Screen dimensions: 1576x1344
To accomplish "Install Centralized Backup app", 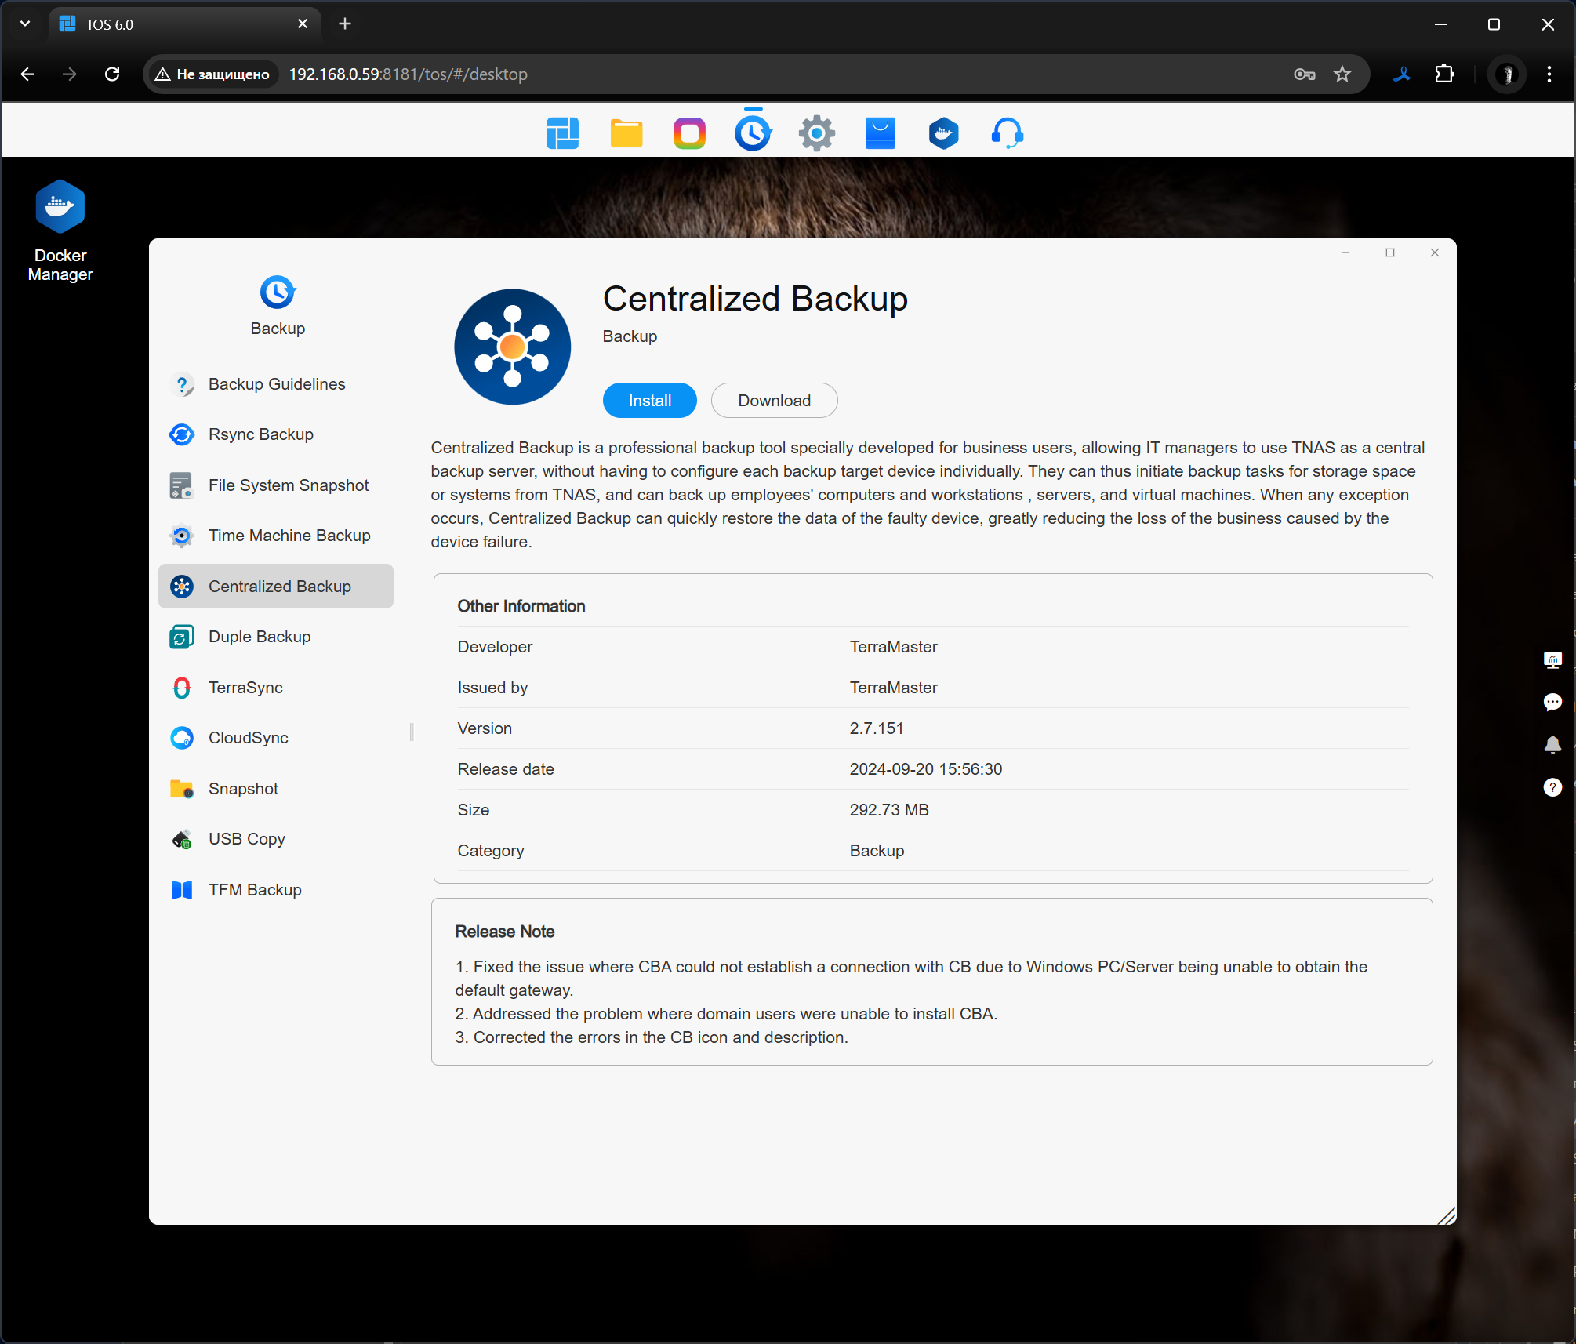I will click(649, 401).
